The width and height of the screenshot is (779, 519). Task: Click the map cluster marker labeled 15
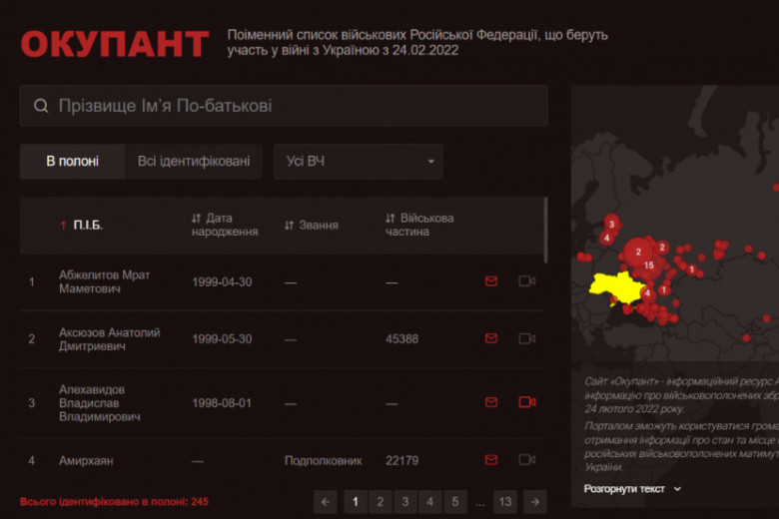[x=649, y=265]
